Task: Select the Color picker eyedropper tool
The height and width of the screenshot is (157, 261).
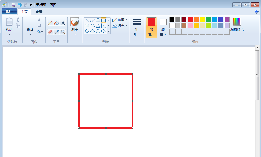Action: tap(57, 32)
